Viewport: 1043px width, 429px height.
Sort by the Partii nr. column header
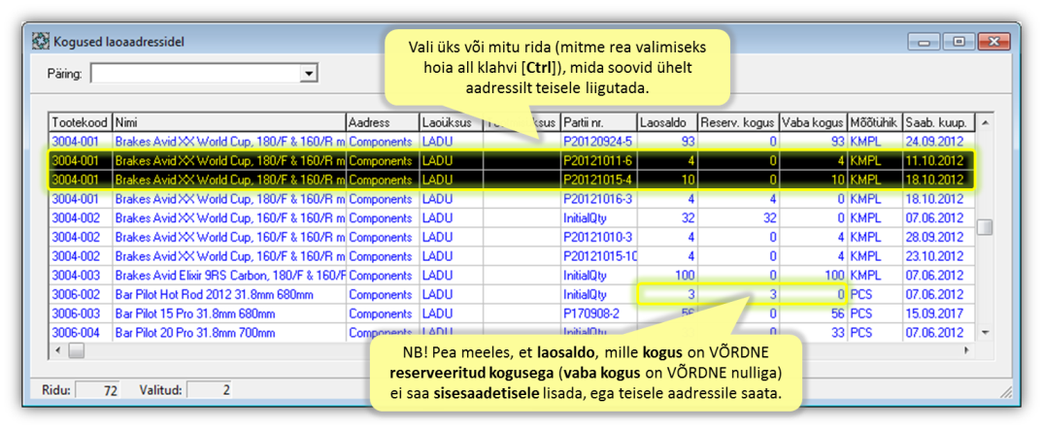point(598,123)
